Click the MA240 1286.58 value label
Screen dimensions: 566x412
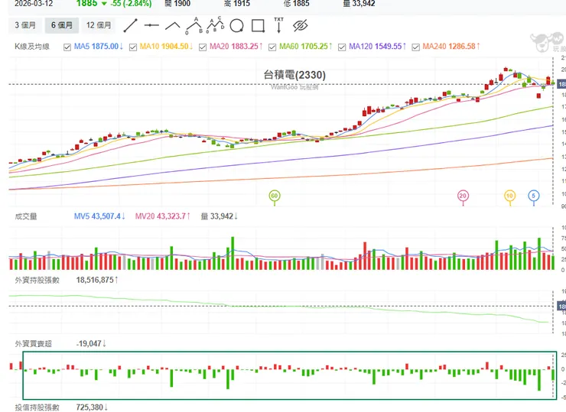[451, 47]
